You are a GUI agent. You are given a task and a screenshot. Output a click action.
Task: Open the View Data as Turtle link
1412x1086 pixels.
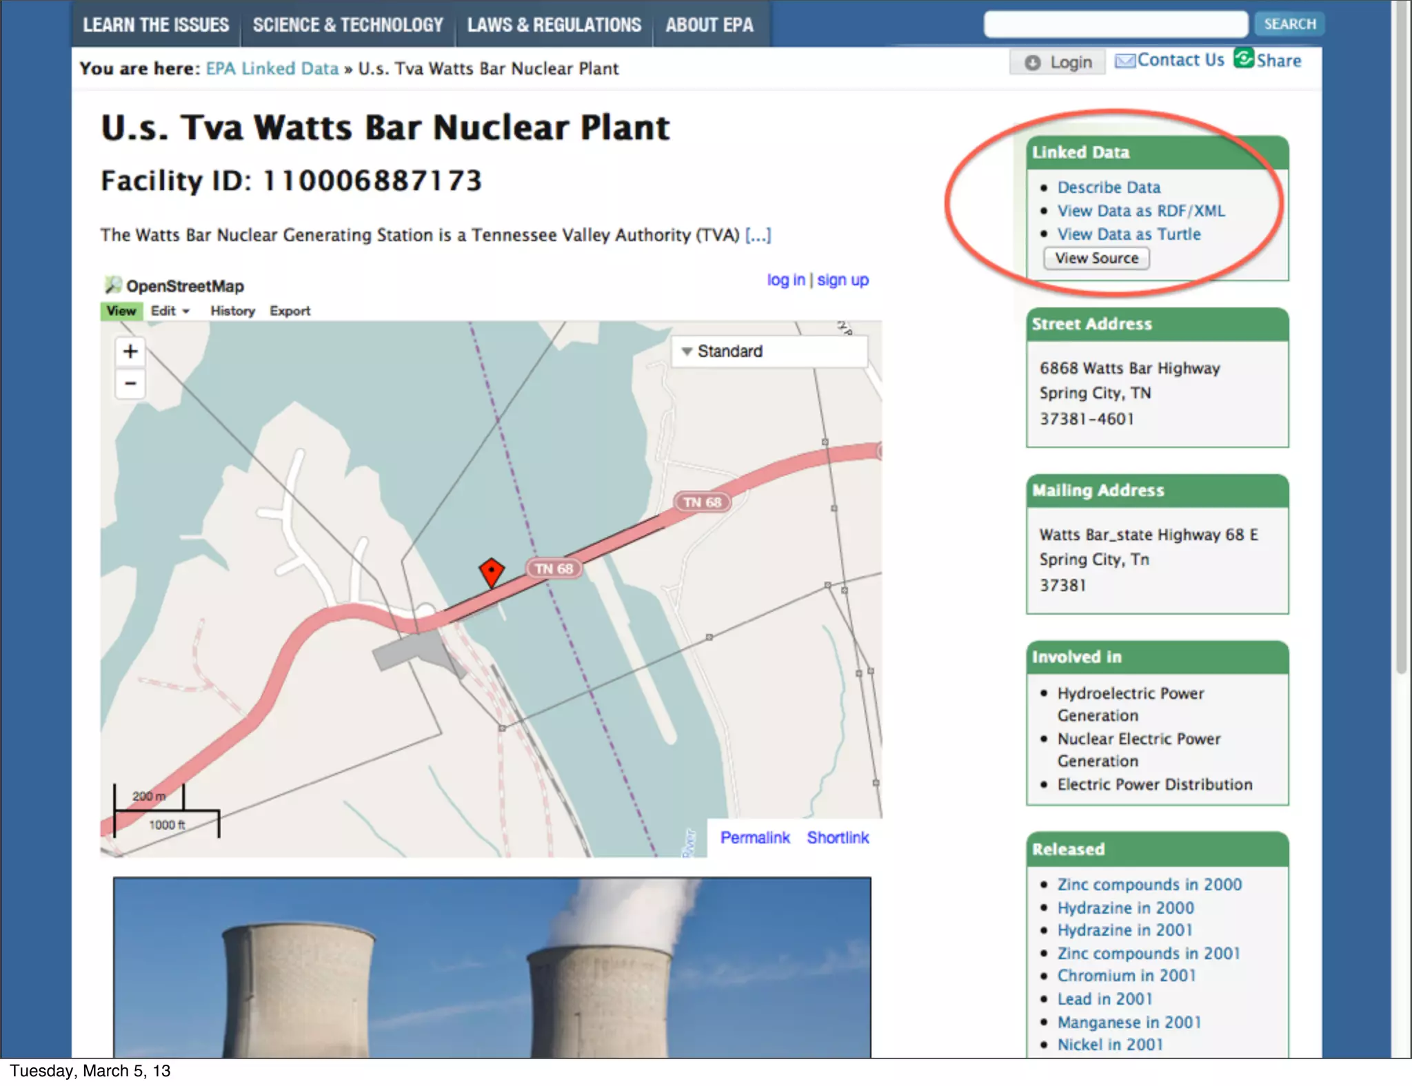1129,234
